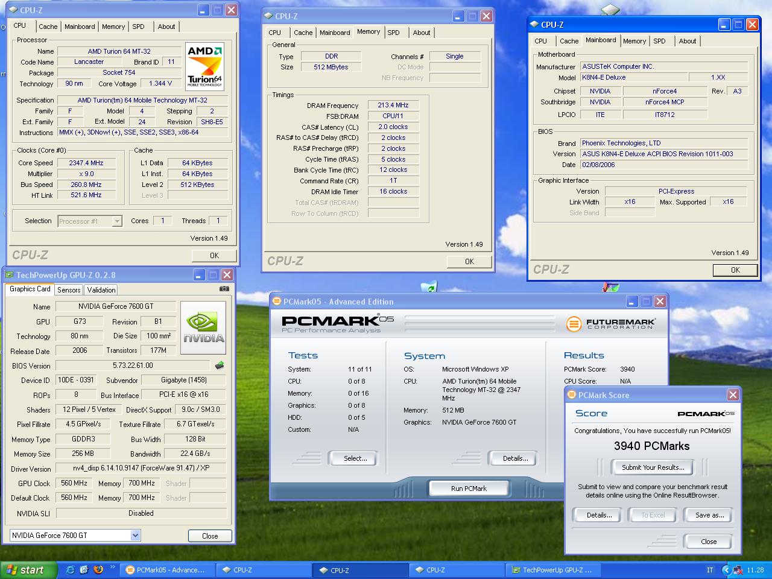The height and width of the screenshot is (579, 772).
Task: Launch Firefox from quick launch
Action: [98, 569]
